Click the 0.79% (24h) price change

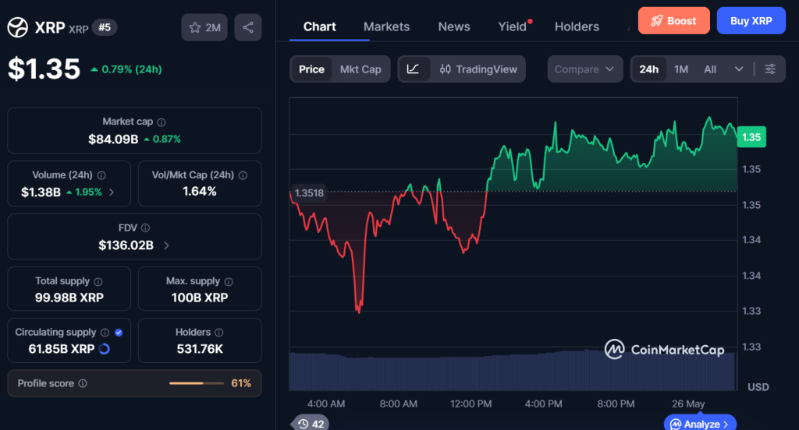[x=126, y=69]
